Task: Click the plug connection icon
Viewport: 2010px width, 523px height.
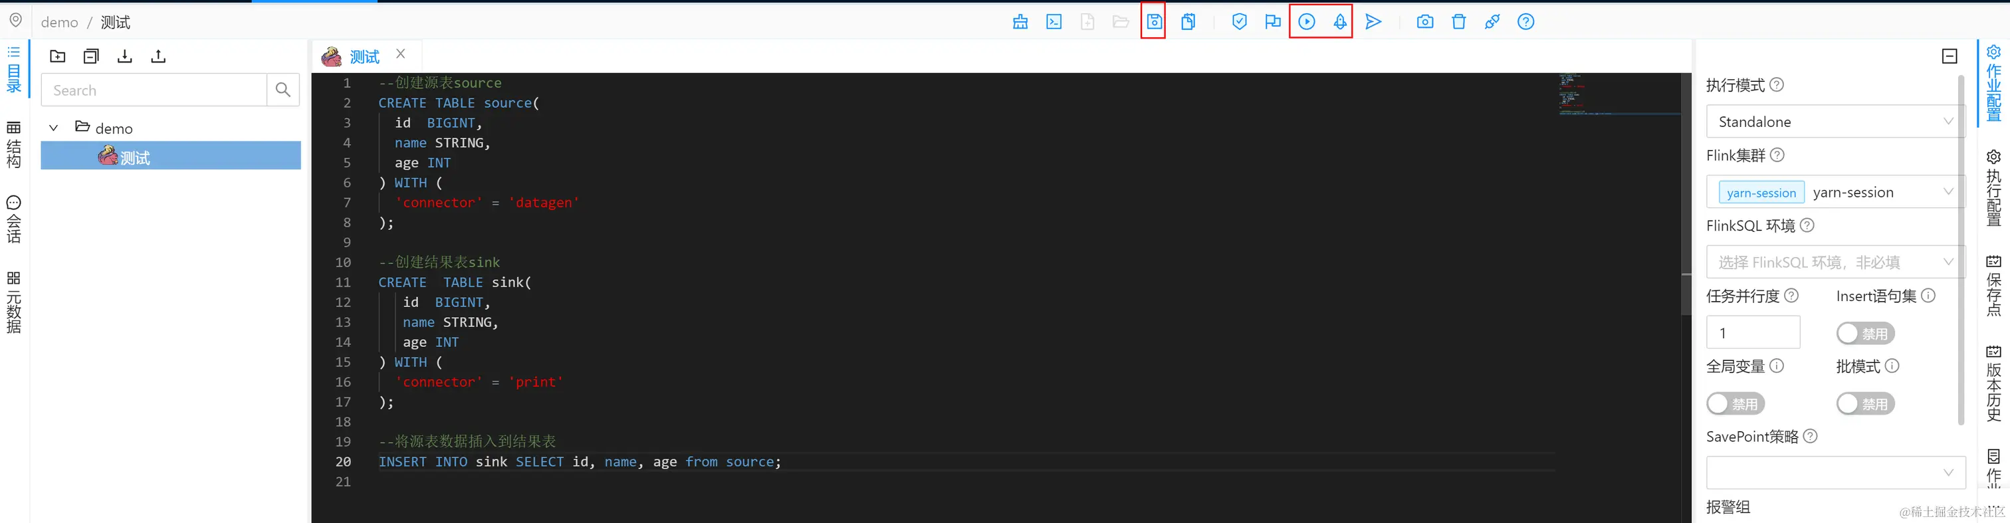Action: tap(1492, 22)
